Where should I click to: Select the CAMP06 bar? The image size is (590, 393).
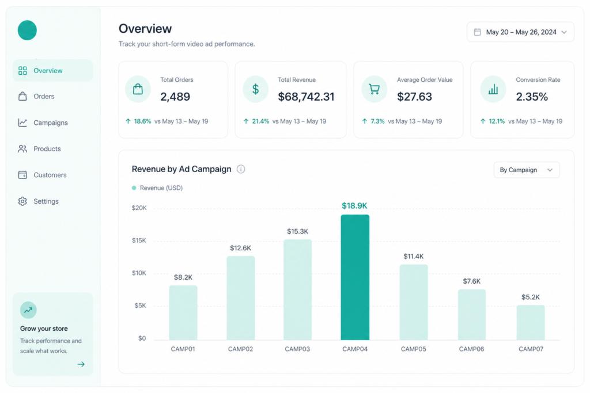[472, 315]
